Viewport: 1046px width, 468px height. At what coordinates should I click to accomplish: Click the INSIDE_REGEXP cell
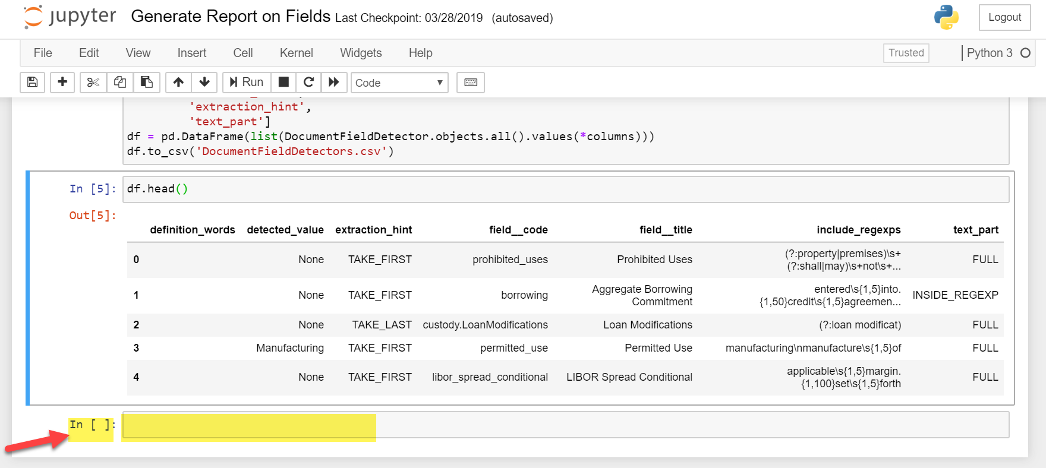coord(955,295)
